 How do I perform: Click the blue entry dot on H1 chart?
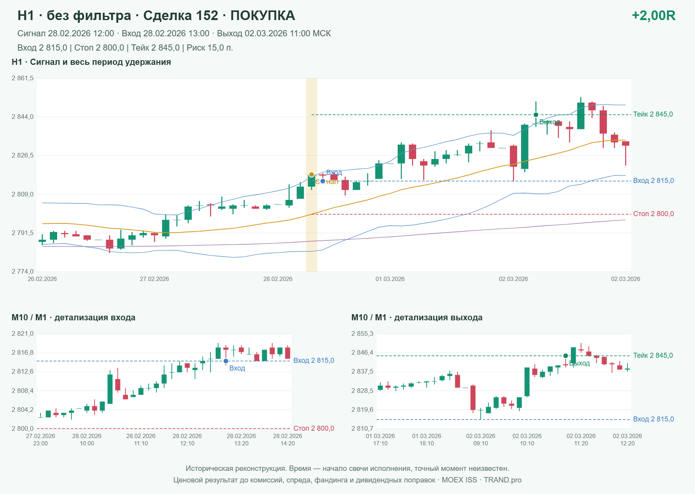tap(323, 181)
